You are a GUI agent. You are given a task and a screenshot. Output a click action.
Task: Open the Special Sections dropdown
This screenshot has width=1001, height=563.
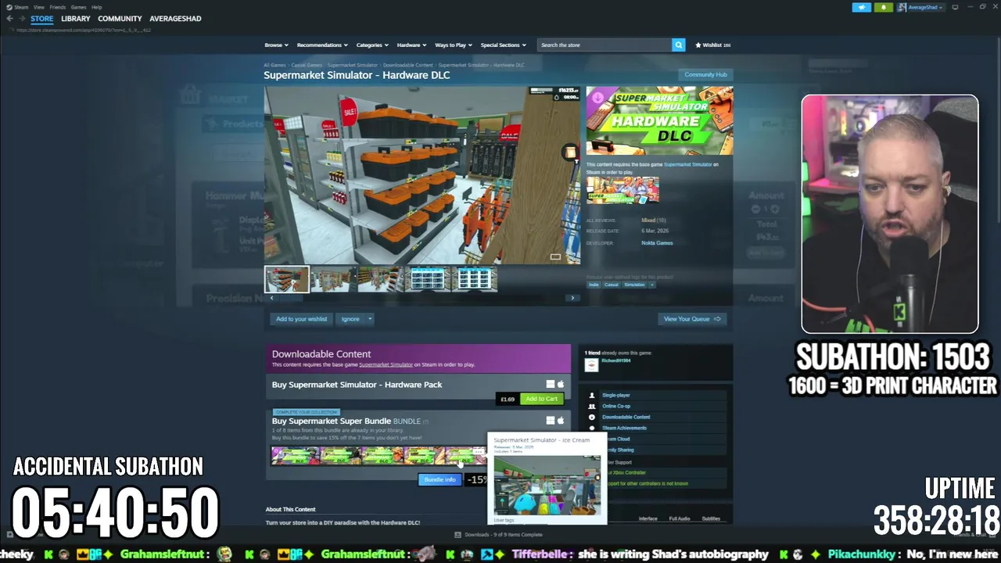[503, 45]
